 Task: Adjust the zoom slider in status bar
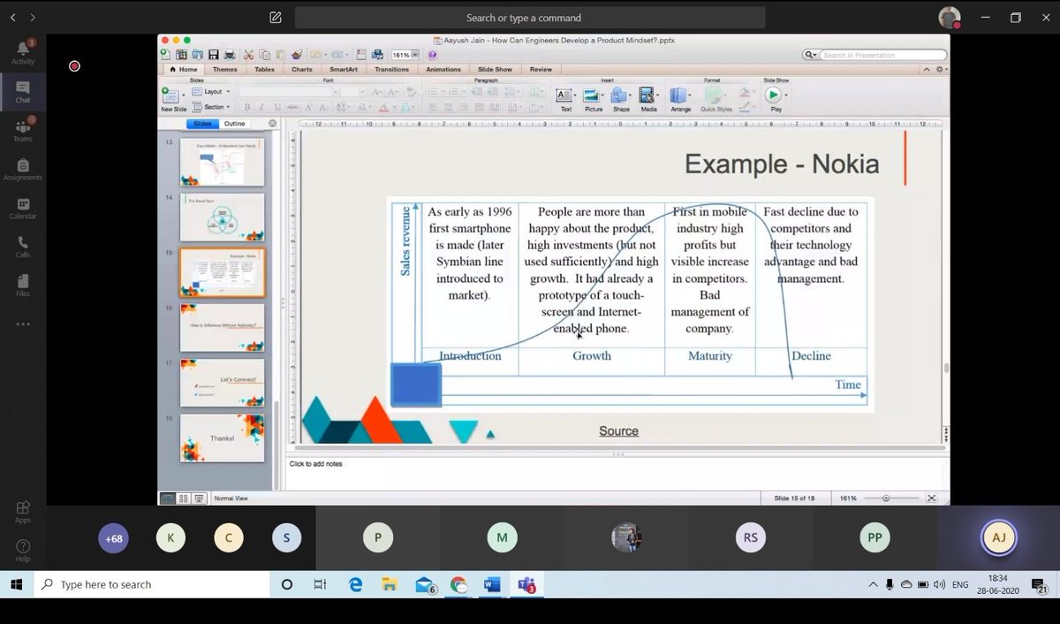click(886, 498)
